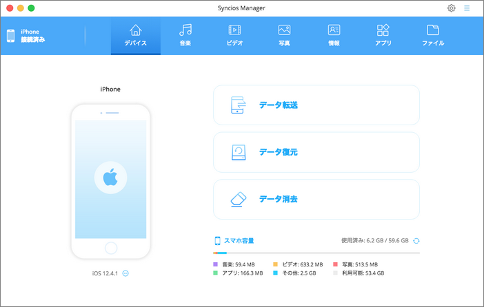This screenshot has height=307, width=484.
Task: Expand iOS 12.4.1 device details
Action: point(126,274)
